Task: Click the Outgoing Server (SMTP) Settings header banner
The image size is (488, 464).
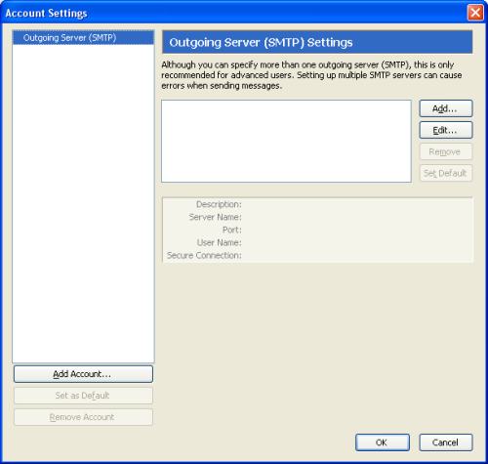Action: pyautogui.click(x=317, y=42)
